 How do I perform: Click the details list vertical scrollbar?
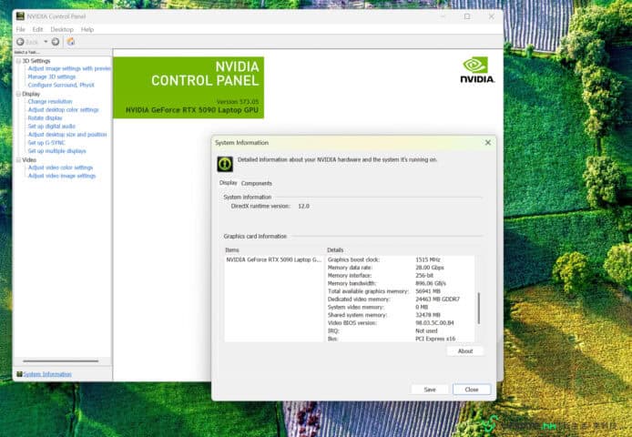point(479,309)
